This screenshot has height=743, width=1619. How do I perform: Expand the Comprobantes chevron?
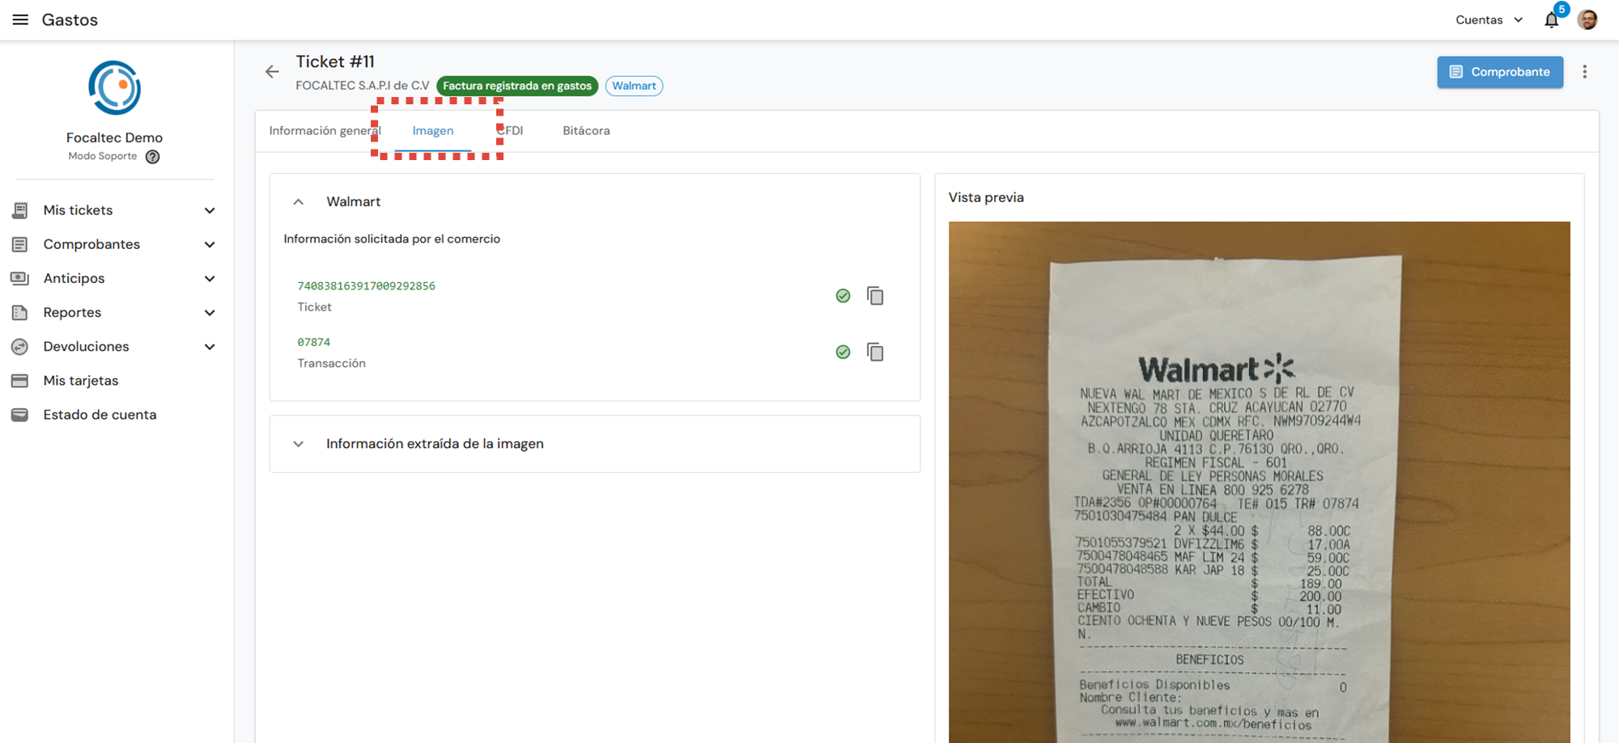pyautogui.click(x=210, y=244)
